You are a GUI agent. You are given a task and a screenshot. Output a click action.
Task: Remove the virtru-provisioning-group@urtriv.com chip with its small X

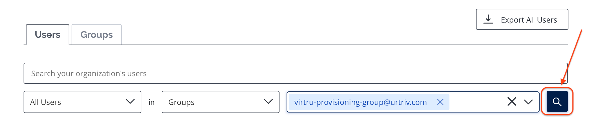(x=440, y=102)
